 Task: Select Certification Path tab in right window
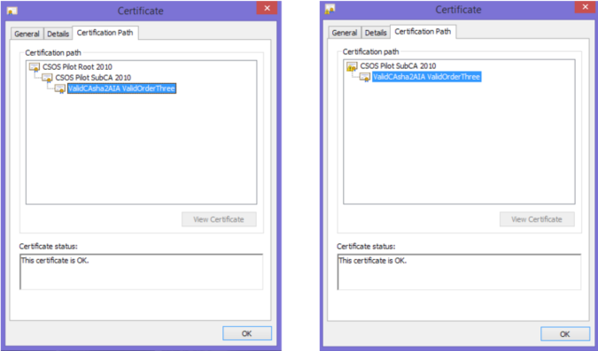(x=423, y=32)
